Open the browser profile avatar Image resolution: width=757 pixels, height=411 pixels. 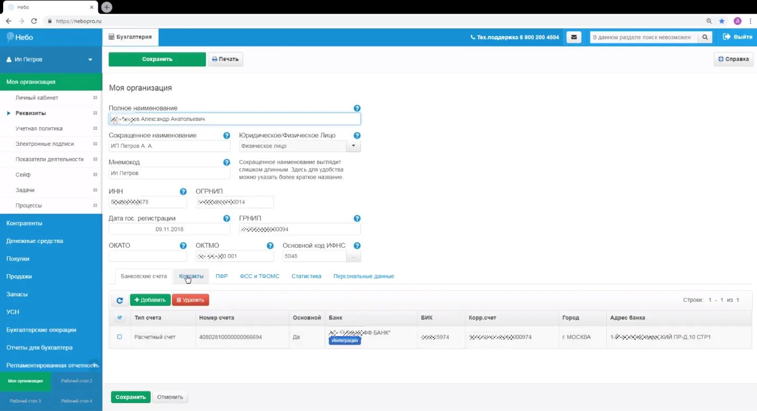click(737, 21)
